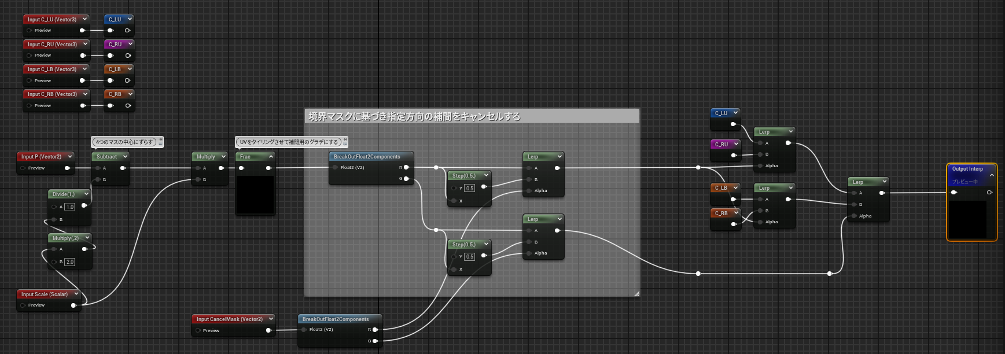Expand the Subtract node chevron
The width and height of the screenshot is (1005, 354).
point(125,156)
